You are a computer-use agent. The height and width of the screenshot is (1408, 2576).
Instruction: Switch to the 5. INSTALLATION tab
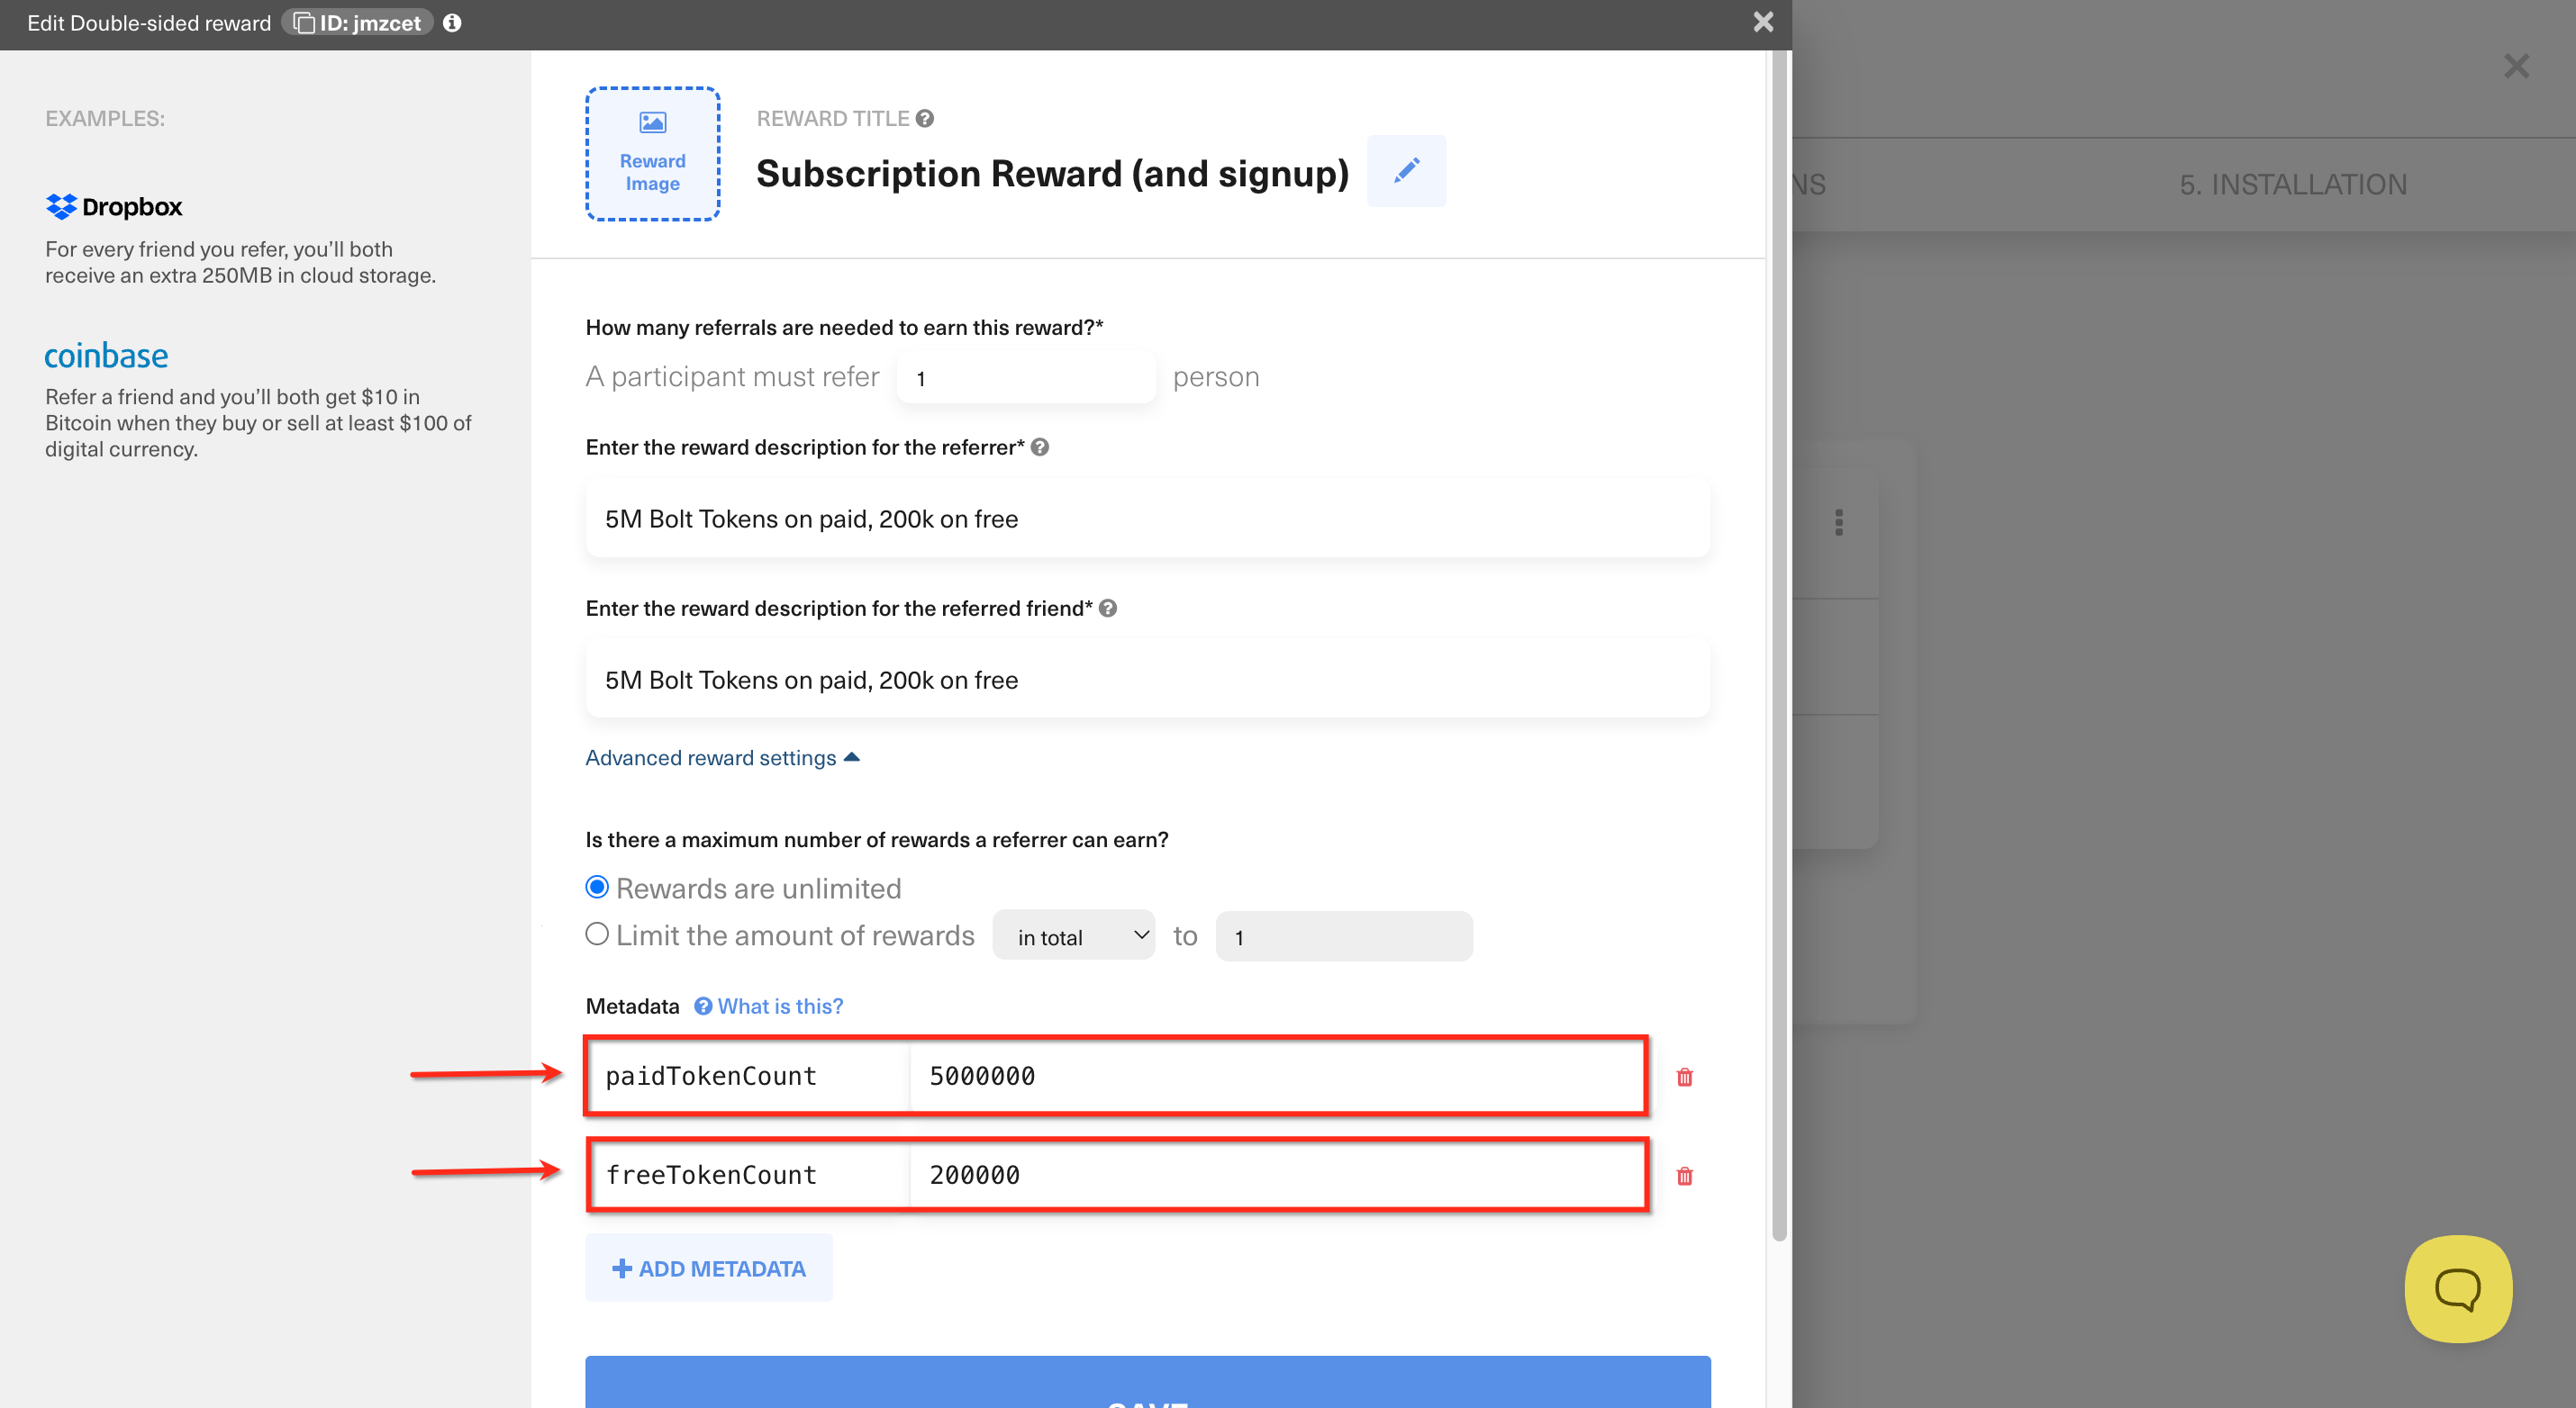coord(2292,184)
